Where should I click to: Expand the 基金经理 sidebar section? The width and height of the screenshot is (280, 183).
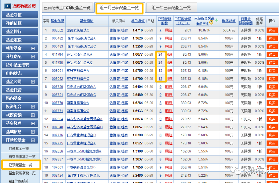tap(33, 123)
